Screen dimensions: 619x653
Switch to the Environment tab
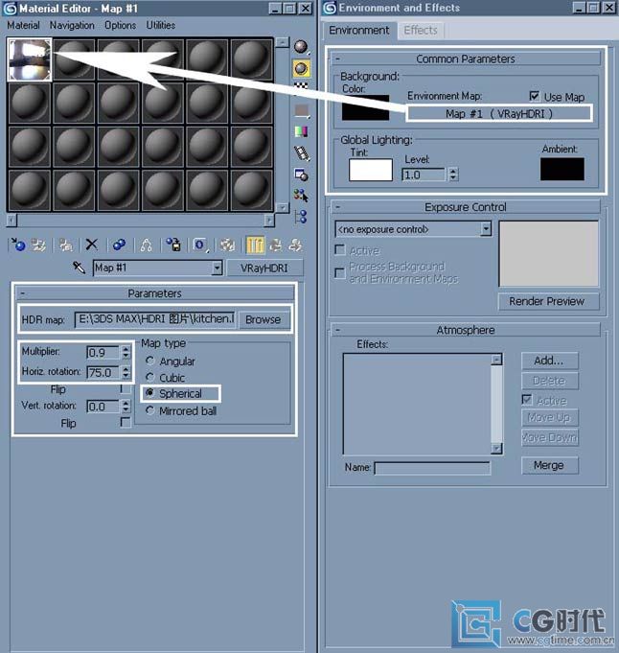(359, 30)
